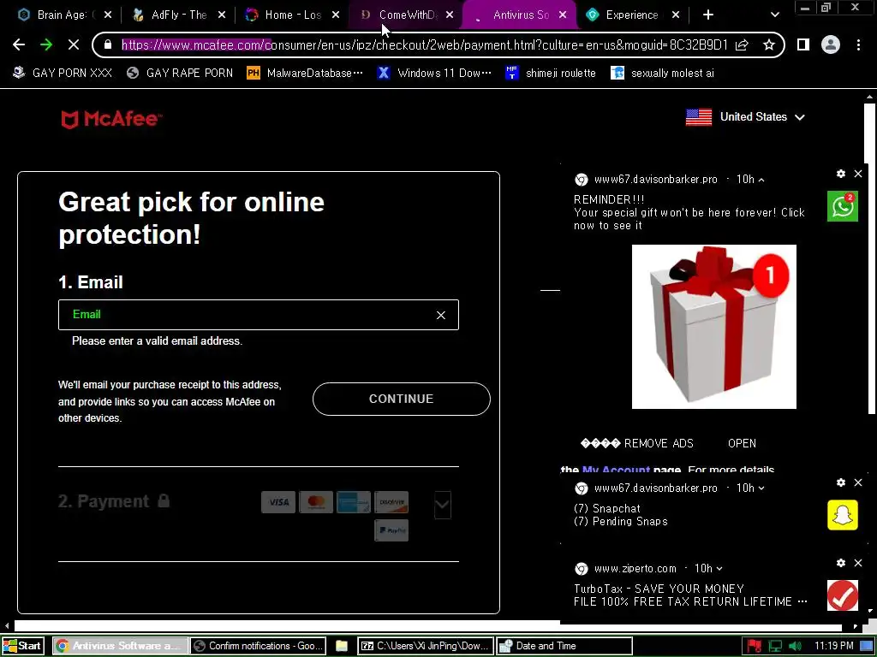877x657 pixels.
Task: Click the WhatsApp notification icon
Action: tap(843, 206)
